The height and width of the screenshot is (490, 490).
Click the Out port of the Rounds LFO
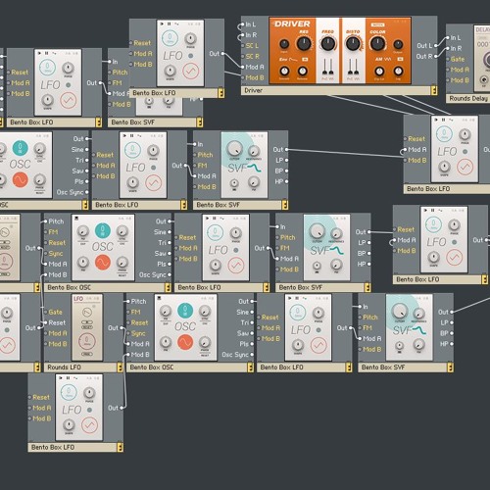(122, 327)
